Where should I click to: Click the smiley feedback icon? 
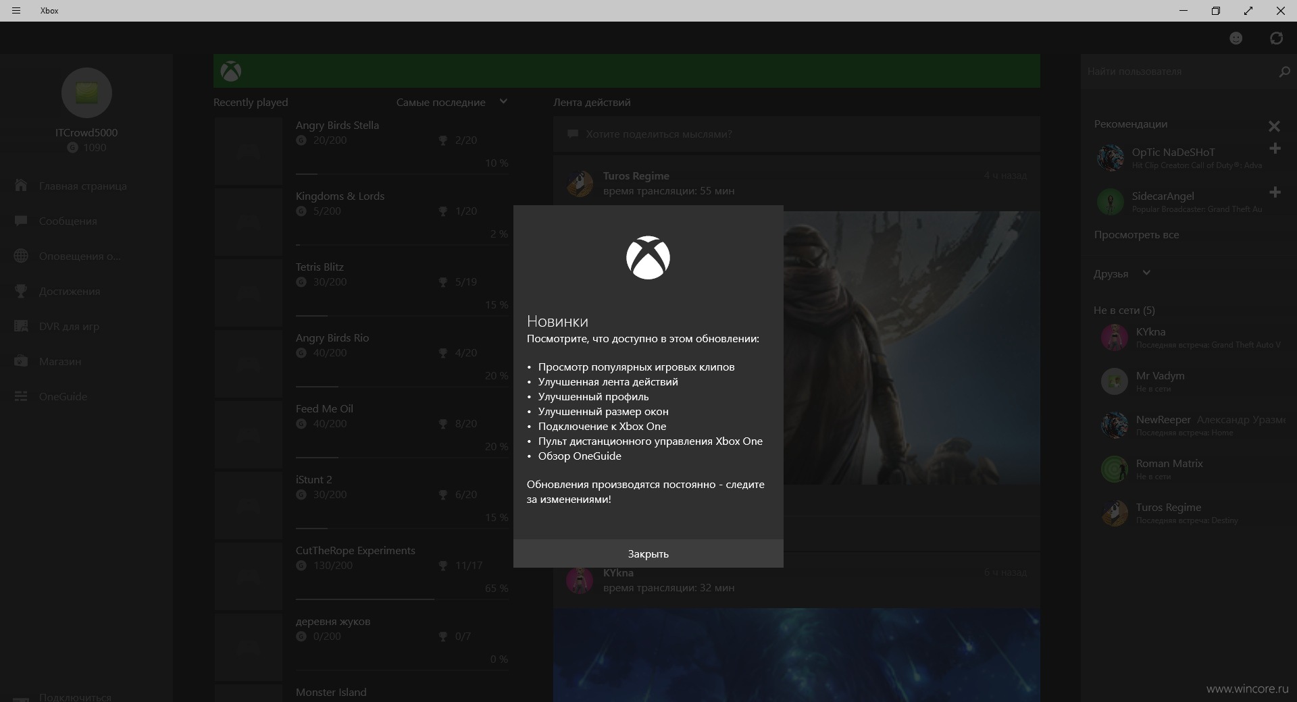pyautogui.click(x=1236, y=38)
